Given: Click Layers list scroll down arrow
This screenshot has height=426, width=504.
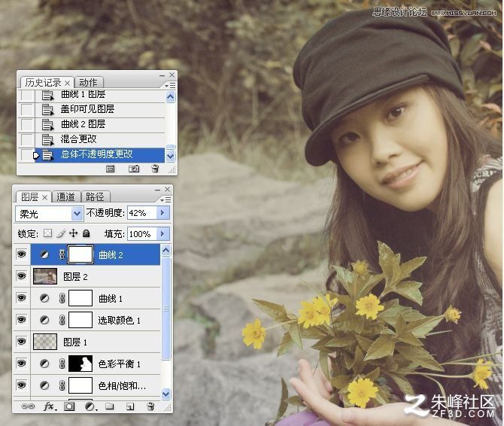Looking at the screenshot, I should pyautogui.click(x=165, y=394).
